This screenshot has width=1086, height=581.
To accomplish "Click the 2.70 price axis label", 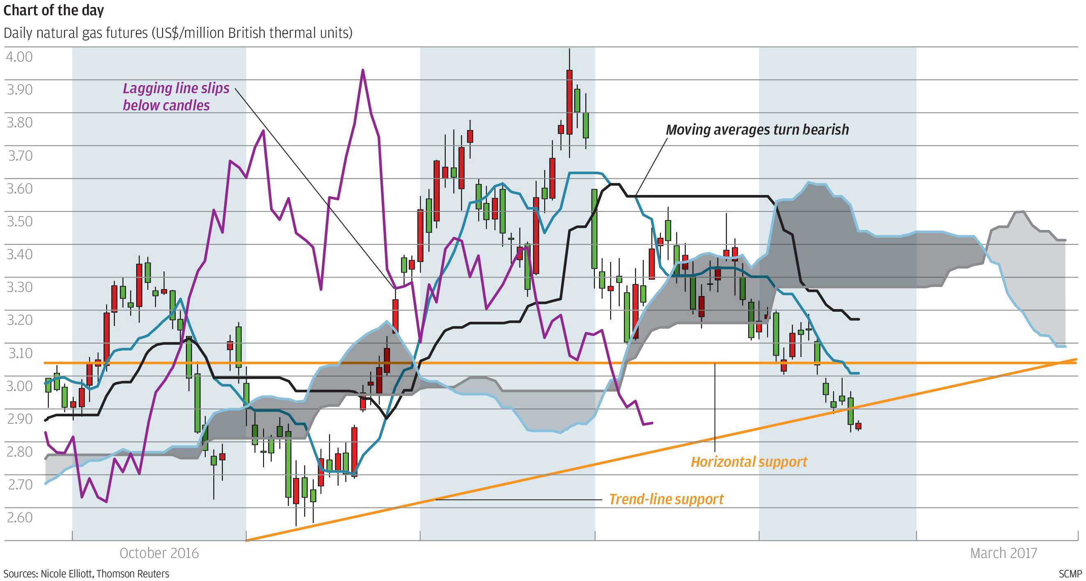I will click(20, 484).
